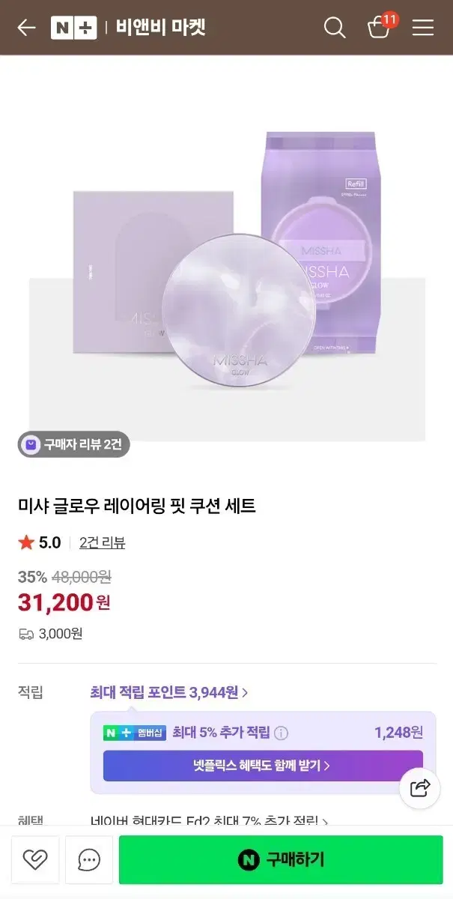Screen dimensions: 453x899
Task: Open the shopping cart with 11 items
Action: 378,28
